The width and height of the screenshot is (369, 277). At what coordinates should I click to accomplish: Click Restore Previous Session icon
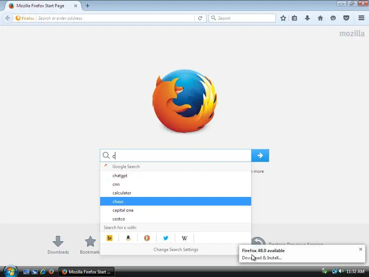258,241
